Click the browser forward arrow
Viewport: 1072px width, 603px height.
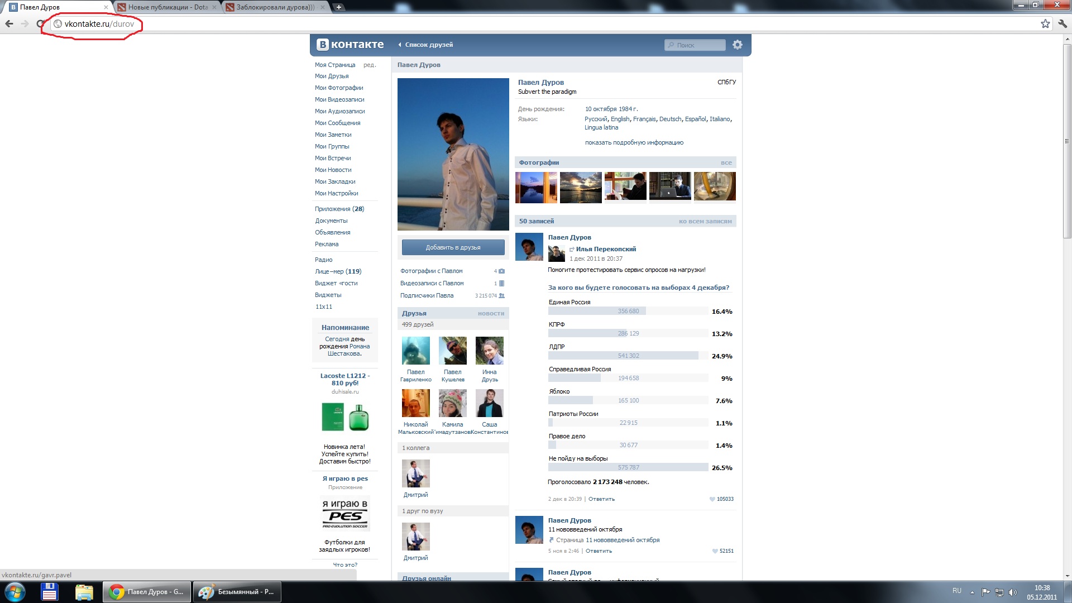coord(25,23)
